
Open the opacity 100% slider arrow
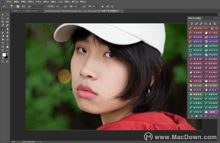pyautogui.click(x=62, y=7)
